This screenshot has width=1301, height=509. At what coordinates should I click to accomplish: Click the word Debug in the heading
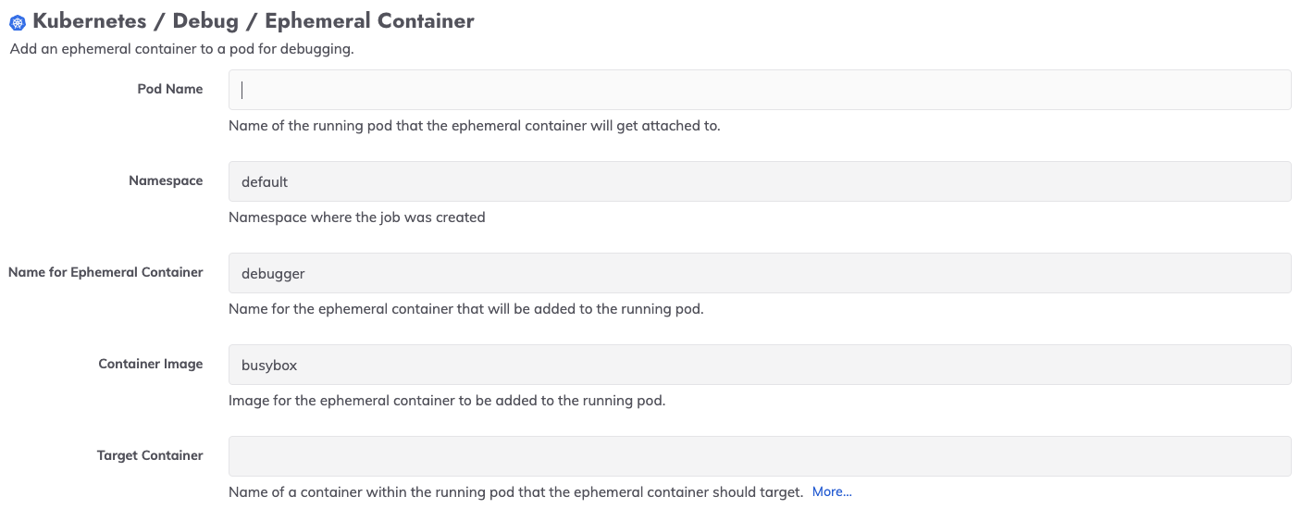pyautogui.click(x=206, y=21)
